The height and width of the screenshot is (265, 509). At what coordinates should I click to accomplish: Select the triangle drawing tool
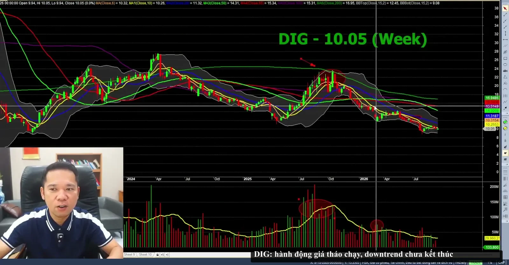click(x=505, y=77)
